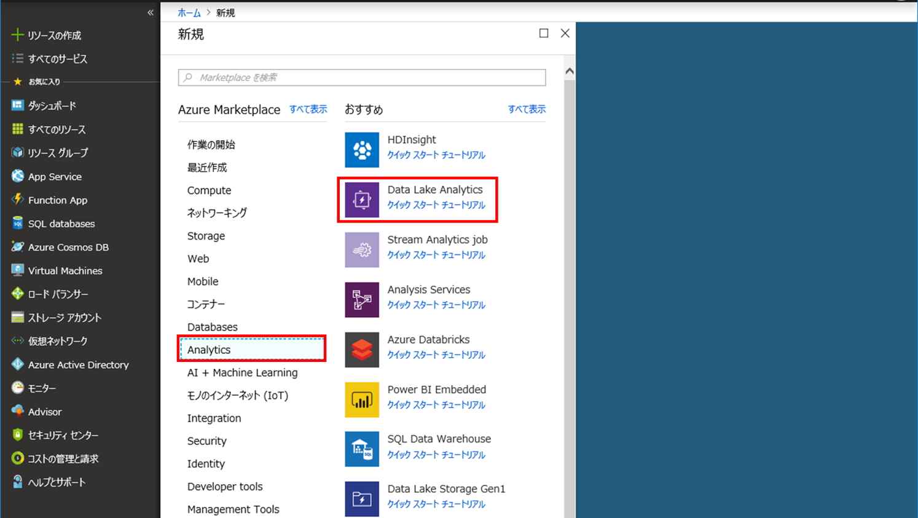This screenshot has height=518, width=918.
Task: Collapse the left sidebar with chevron
Action: coord(151,12)
